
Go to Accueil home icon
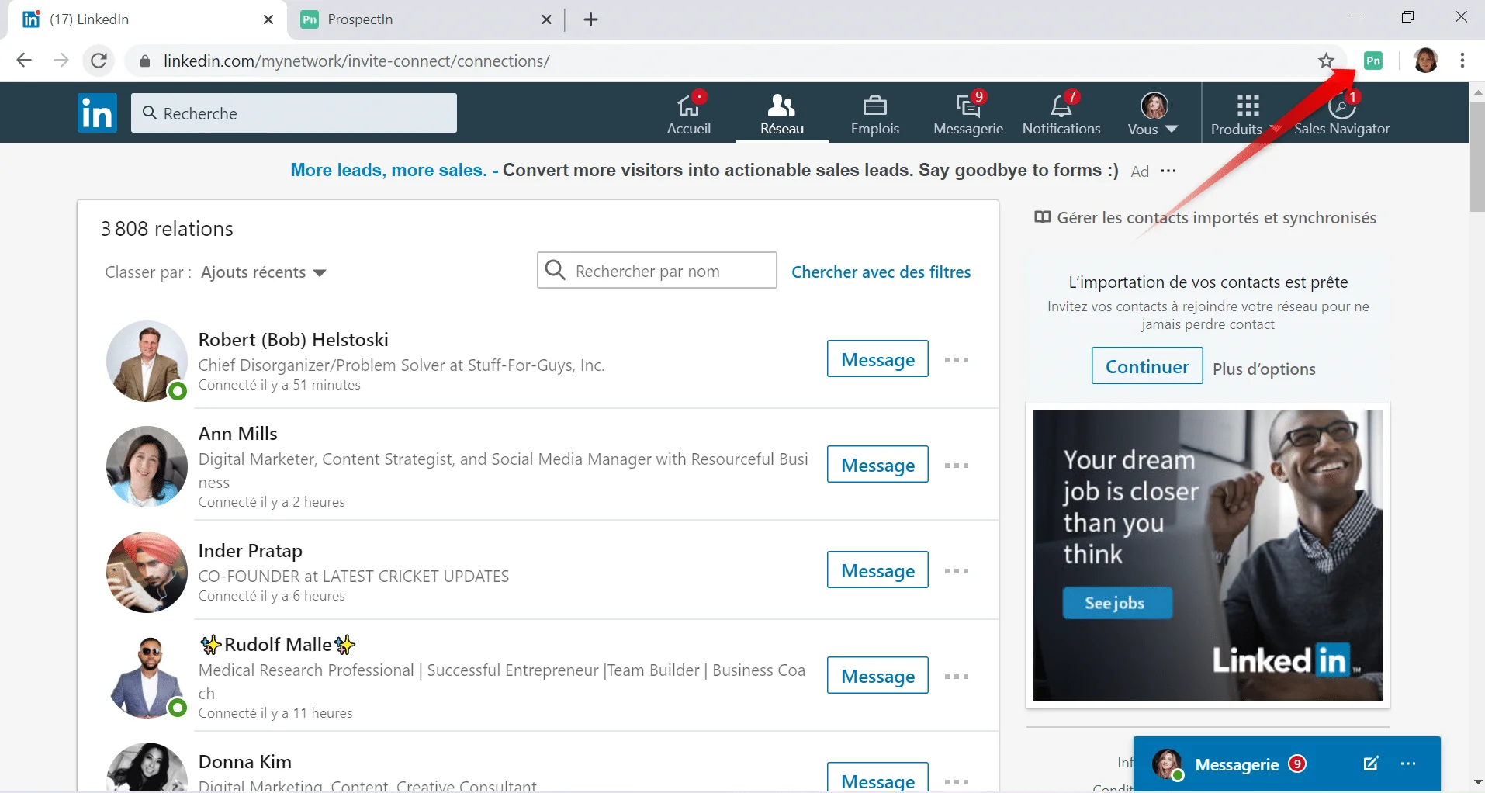click(x=689, y=113)
